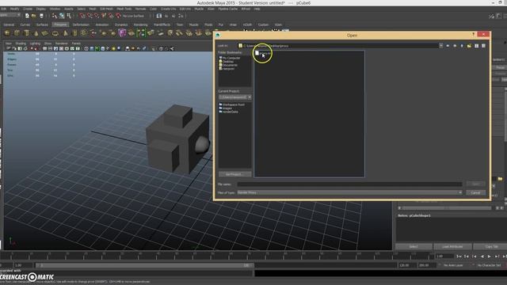This screenshot has height=285, width=507.
Task: Open the menu set dropdown
Action: (x=10, y=15)
